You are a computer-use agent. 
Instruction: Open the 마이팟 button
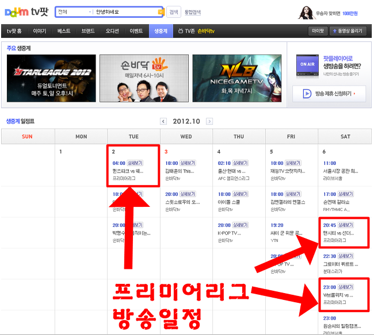[318, 30]
